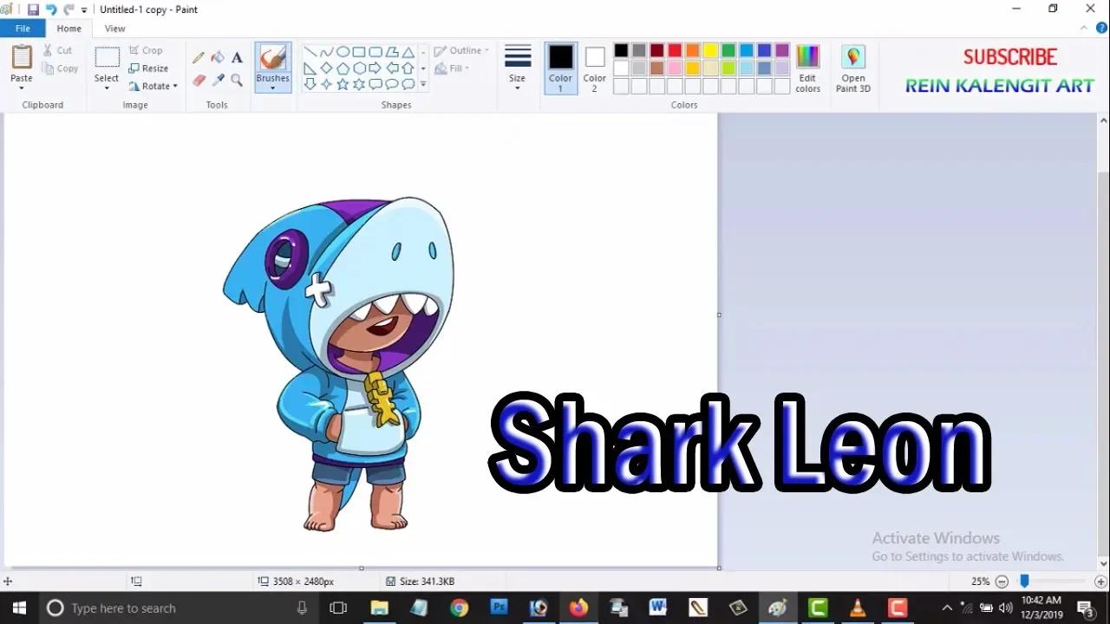Open the Customize Quick Access Toolbar dropdown

click(x=84, y=10)
